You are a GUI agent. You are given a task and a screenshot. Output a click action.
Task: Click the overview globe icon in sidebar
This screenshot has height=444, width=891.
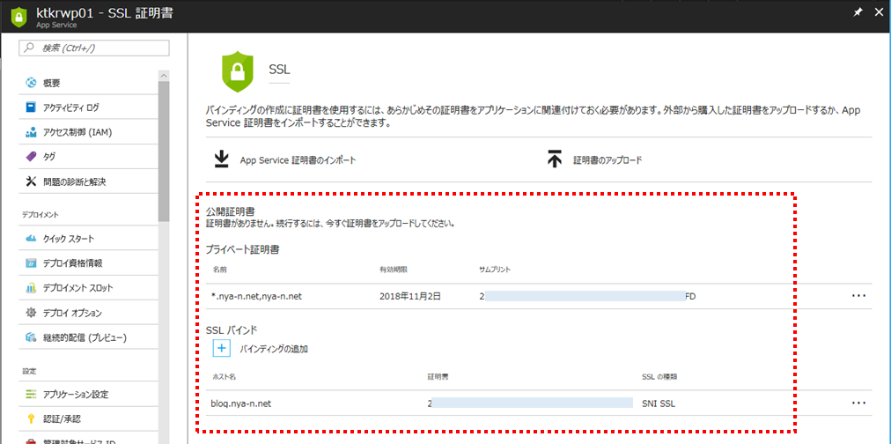31,83
